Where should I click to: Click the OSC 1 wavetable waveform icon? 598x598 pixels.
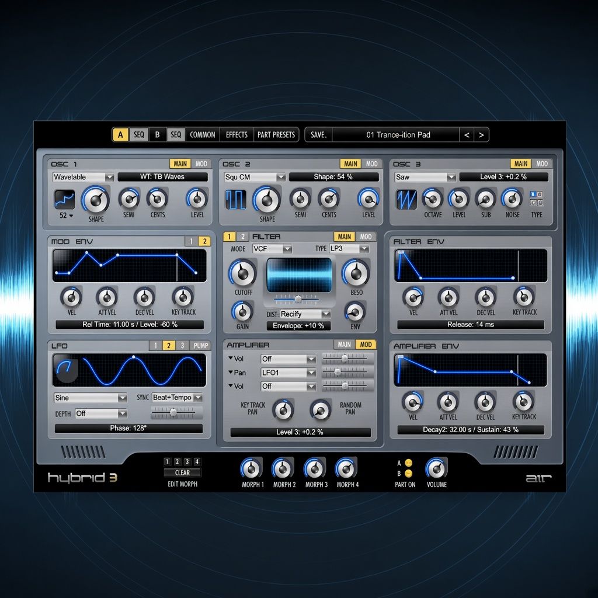pos(64,200)
